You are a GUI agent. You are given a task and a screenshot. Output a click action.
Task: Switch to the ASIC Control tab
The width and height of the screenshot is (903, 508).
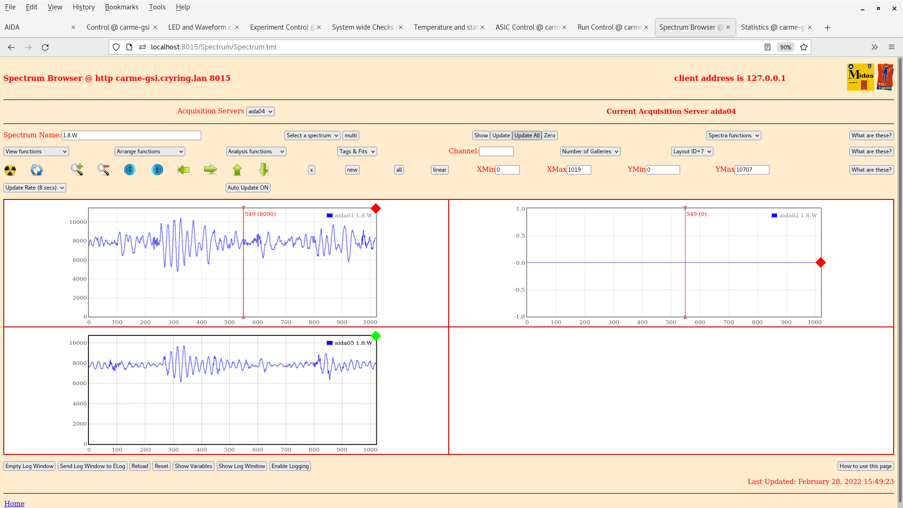point(528,27)
